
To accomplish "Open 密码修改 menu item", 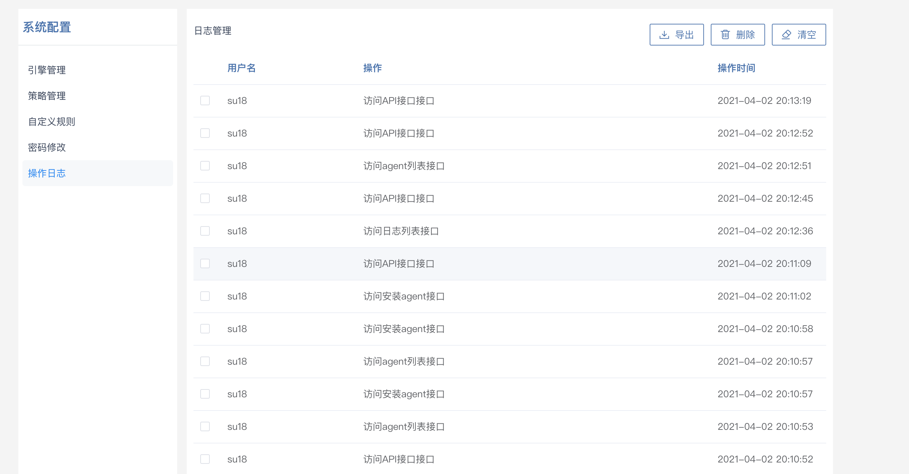I will tap(47, 147).
